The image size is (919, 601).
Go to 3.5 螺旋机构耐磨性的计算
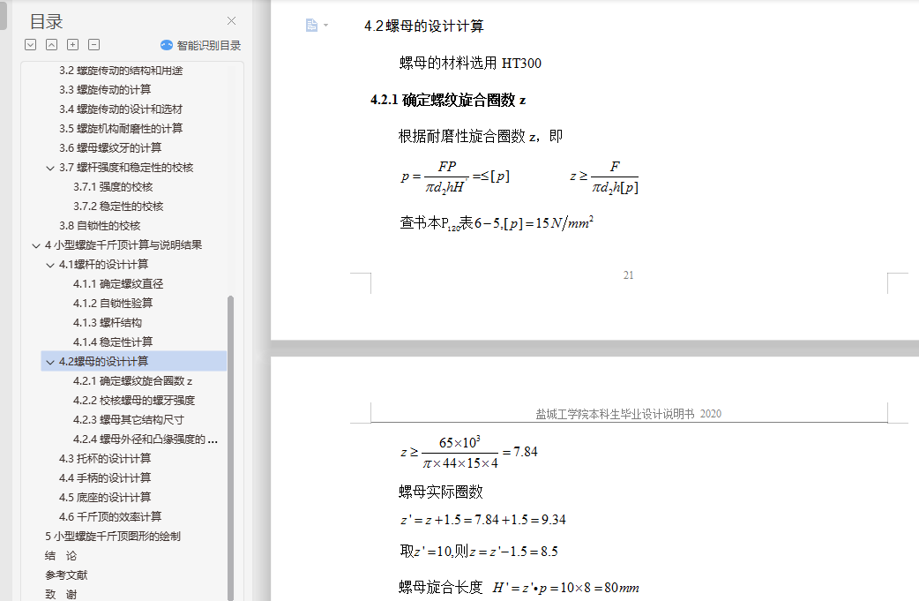tap(121, 129)
